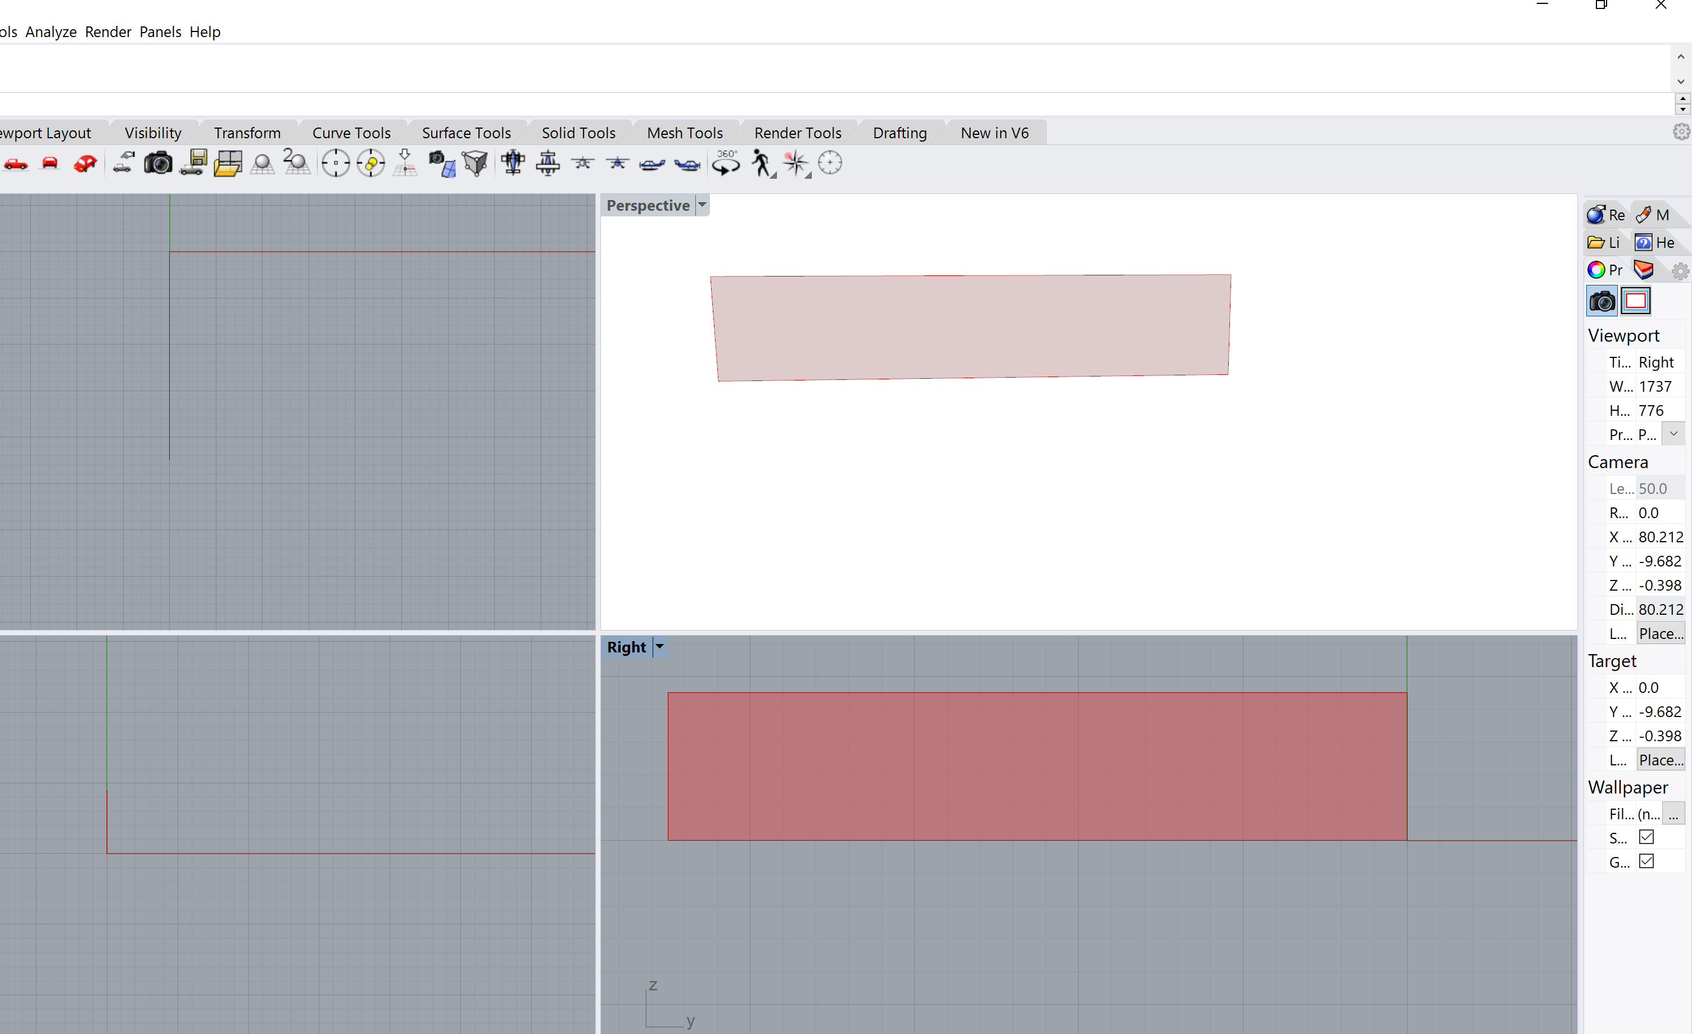
Task: Click the small stepper below the history scrollbar
Action: [1682, 105]
